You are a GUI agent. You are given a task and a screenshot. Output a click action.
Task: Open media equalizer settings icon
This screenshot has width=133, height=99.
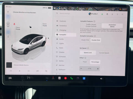(x=37, y=71)
